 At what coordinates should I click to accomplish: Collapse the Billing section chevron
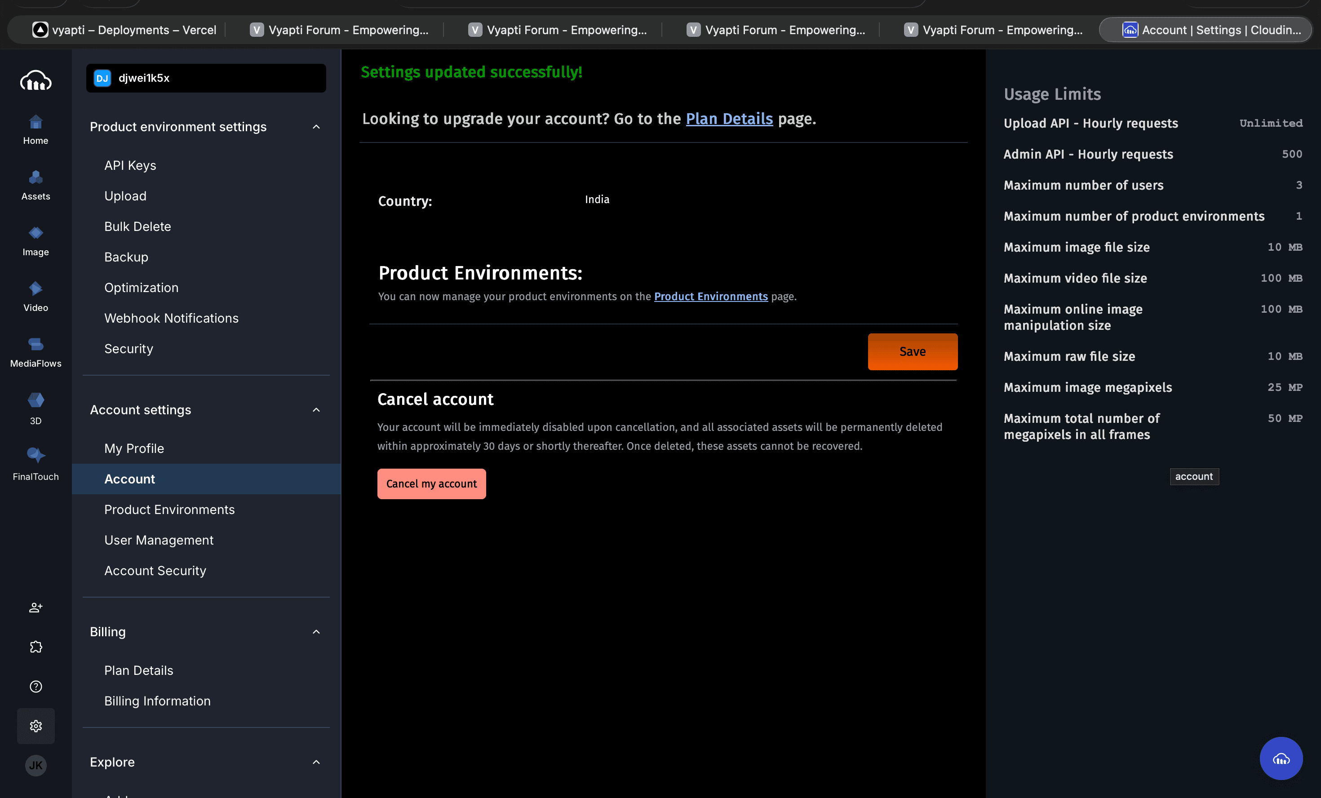(x=316, y=632)
